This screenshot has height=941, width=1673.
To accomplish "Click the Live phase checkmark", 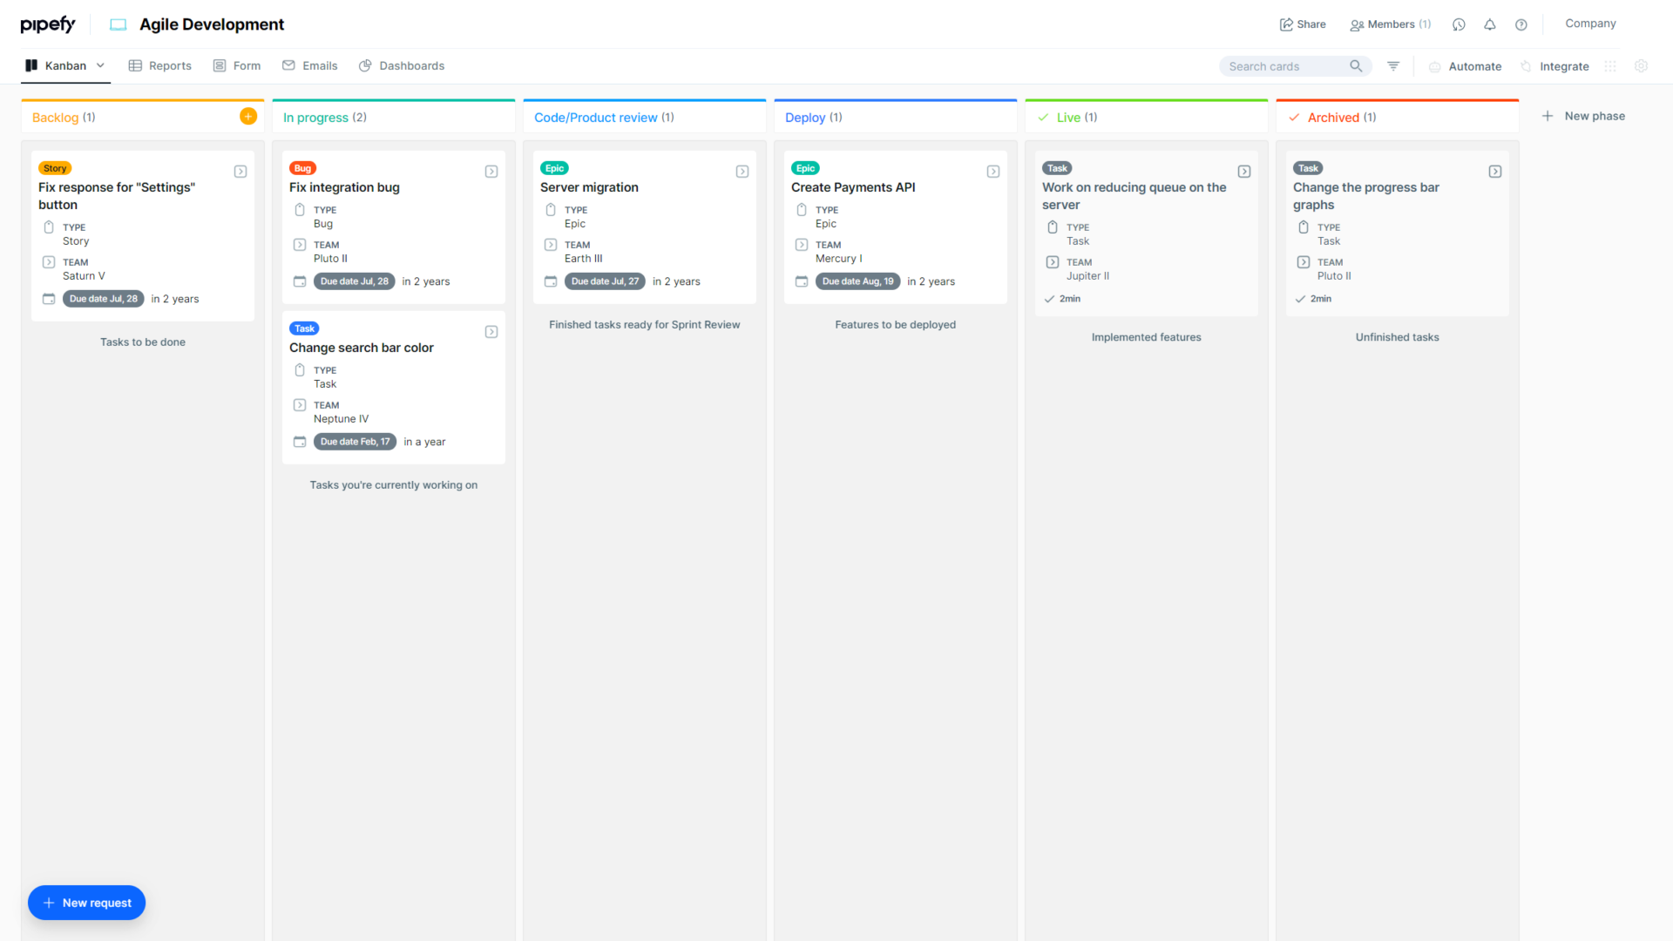I will [x=1043, y=116].
